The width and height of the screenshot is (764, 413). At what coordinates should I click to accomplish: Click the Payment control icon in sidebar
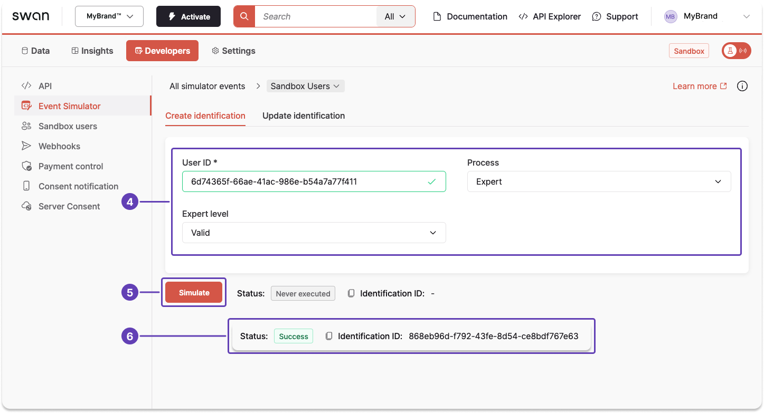(x=26, y=166)
